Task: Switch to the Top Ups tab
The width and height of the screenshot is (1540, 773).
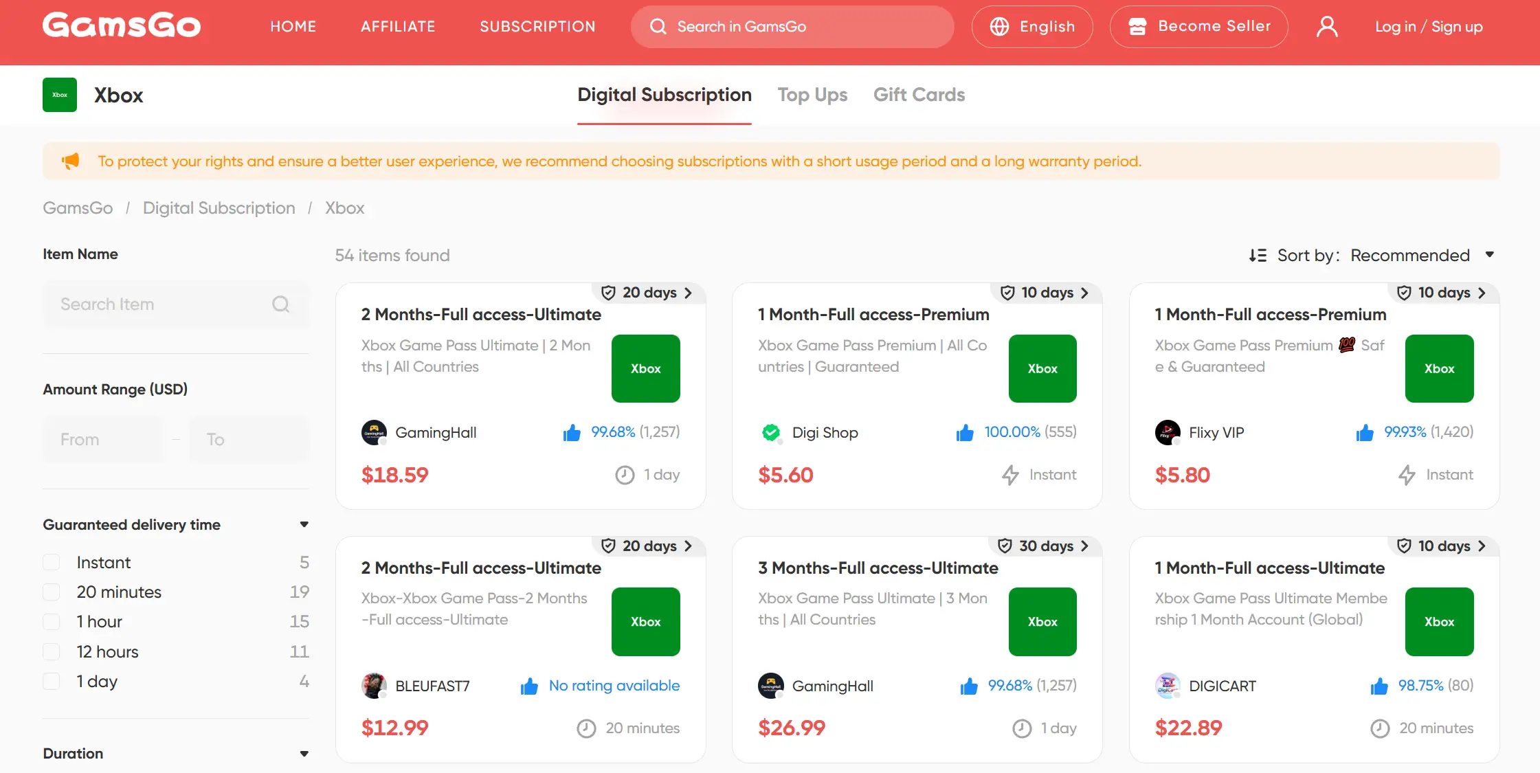Action: 812,95
